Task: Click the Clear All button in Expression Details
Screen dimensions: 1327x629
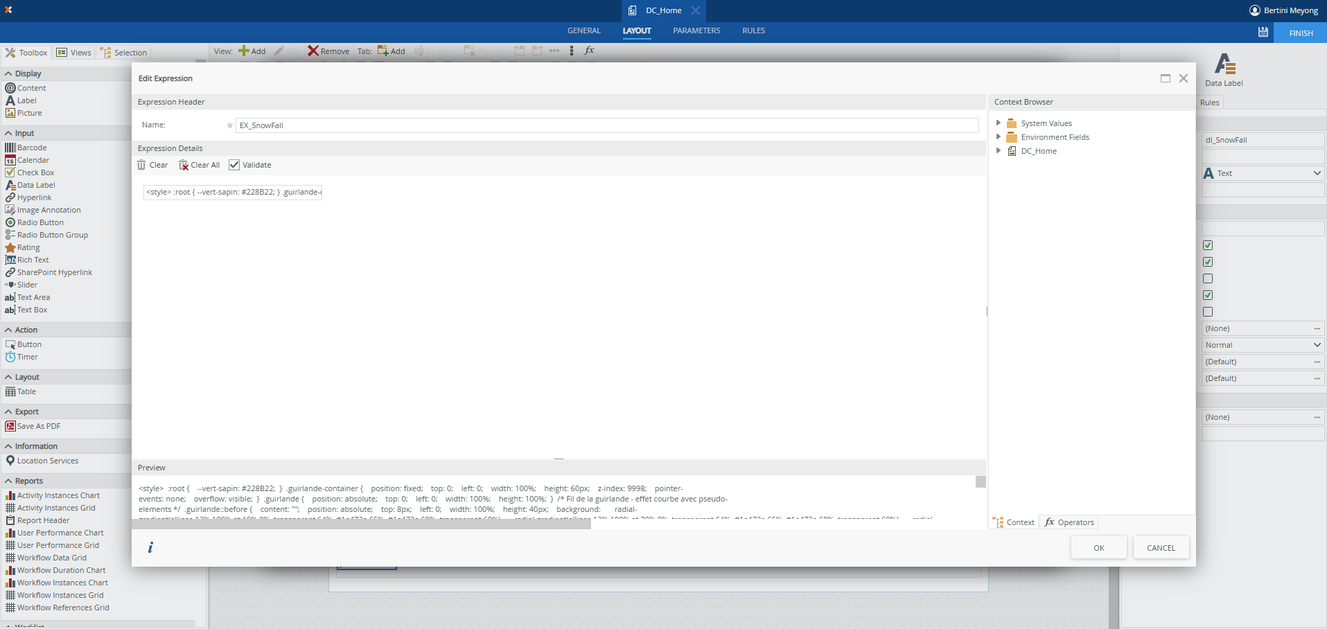Action: pyautogui.click(x=199, y=165)
